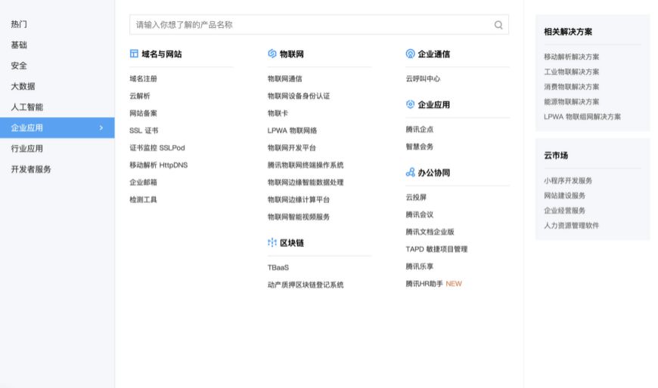Open the TBaaS blockchain link
The width and height of the screenshot is (658, 388).
coord(278,267)
